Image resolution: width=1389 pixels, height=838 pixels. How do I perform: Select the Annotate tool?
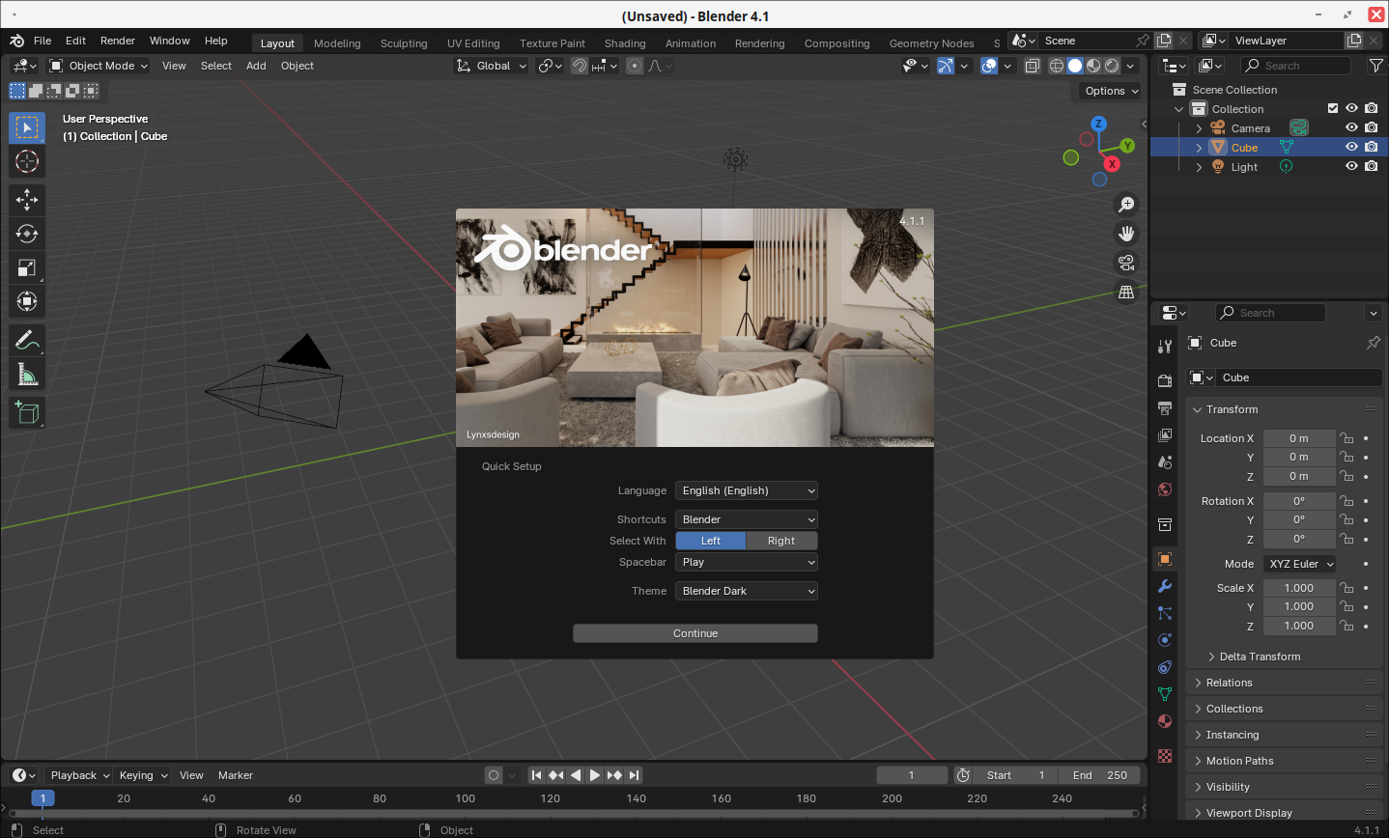click(x=27, y=340)
